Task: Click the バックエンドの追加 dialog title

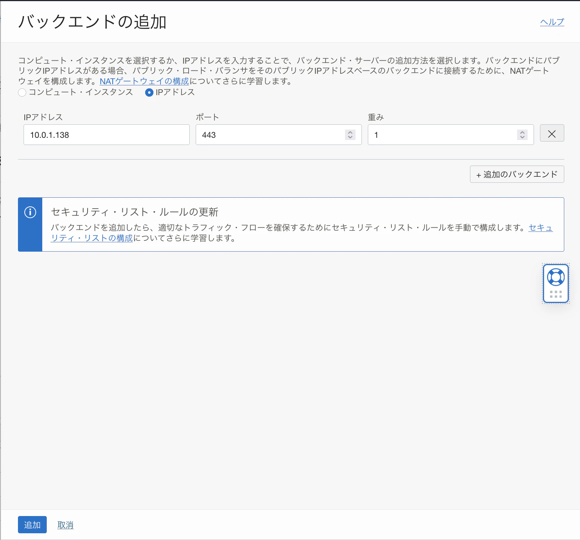Action: [x=92, y=22]
